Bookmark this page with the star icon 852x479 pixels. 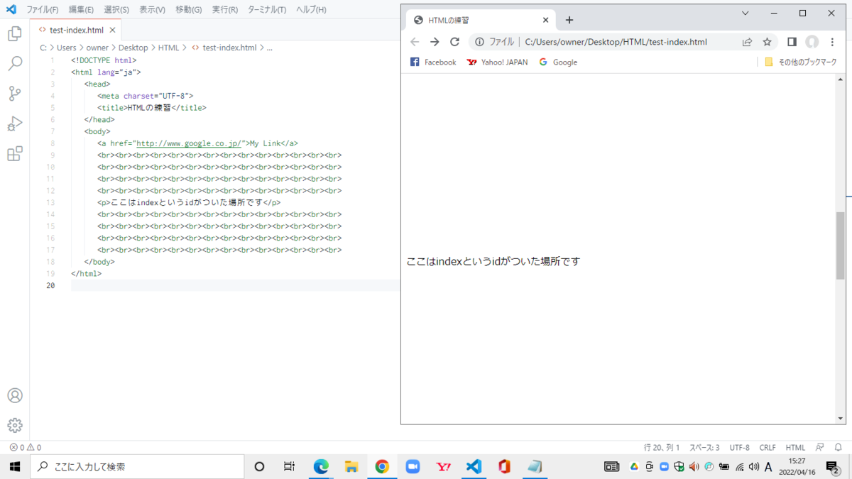click(767, 42)
